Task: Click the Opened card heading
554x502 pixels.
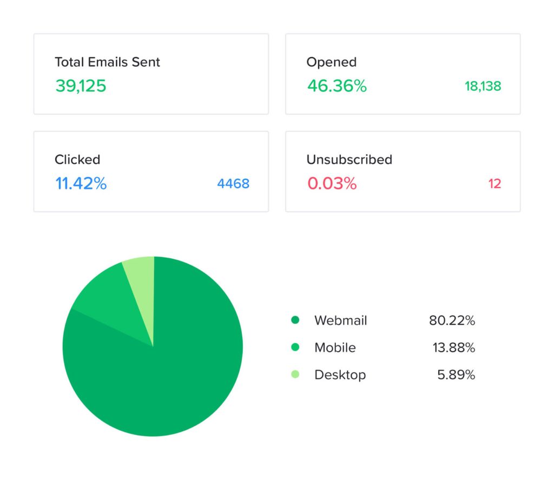Action: click(x=331, y=62)
